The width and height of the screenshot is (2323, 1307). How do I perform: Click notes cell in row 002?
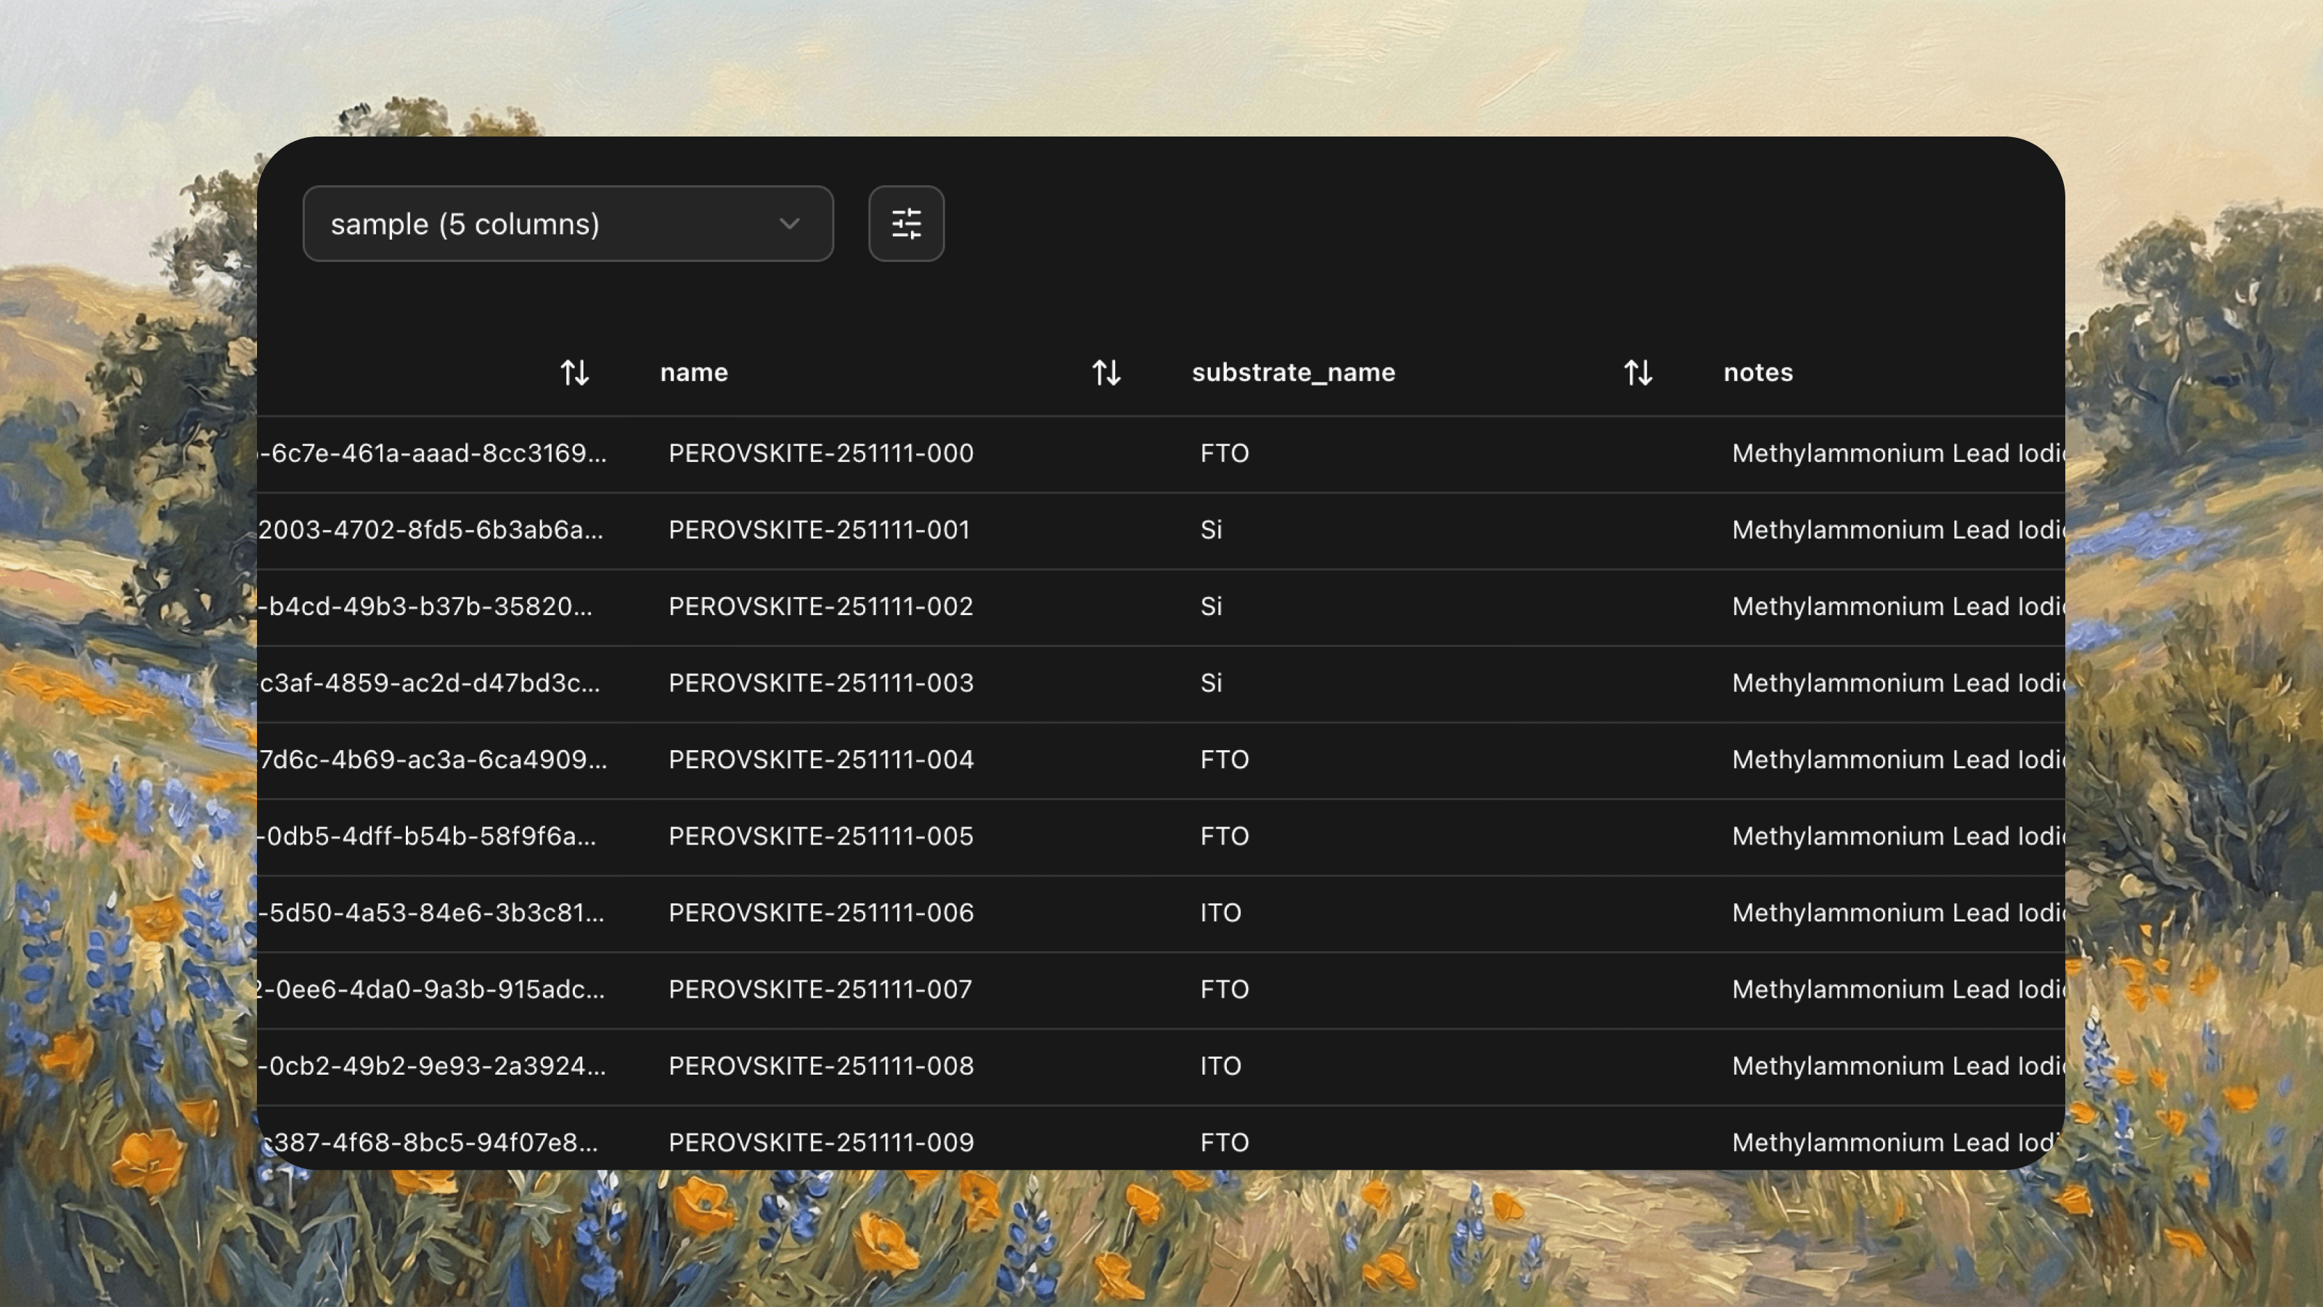(x=1894, y=606)
